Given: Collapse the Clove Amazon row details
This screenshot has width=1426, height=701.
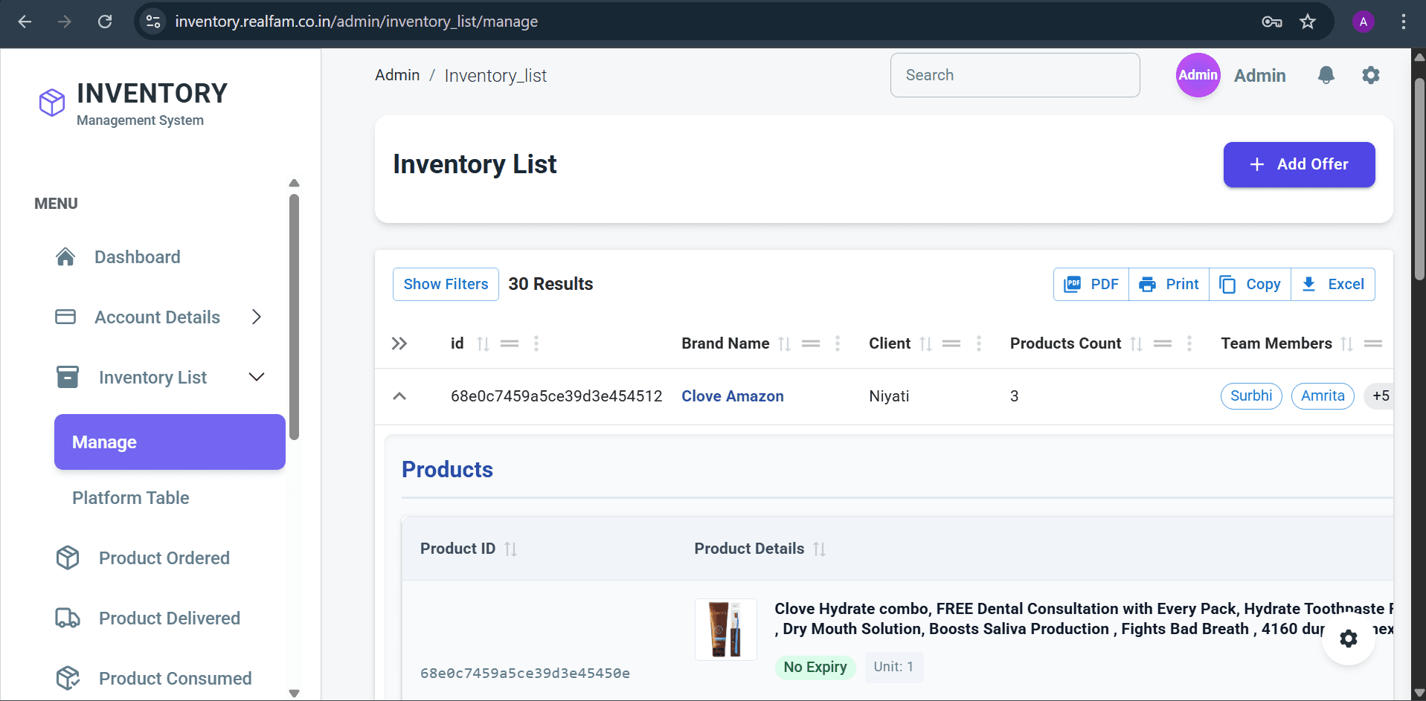Looking at the screenshot, I should point(399,396).
